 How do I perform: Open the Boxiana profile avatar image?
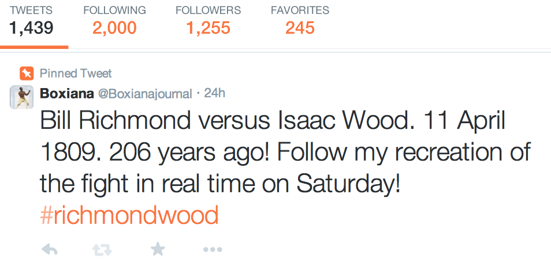click(x=22, y=96)
